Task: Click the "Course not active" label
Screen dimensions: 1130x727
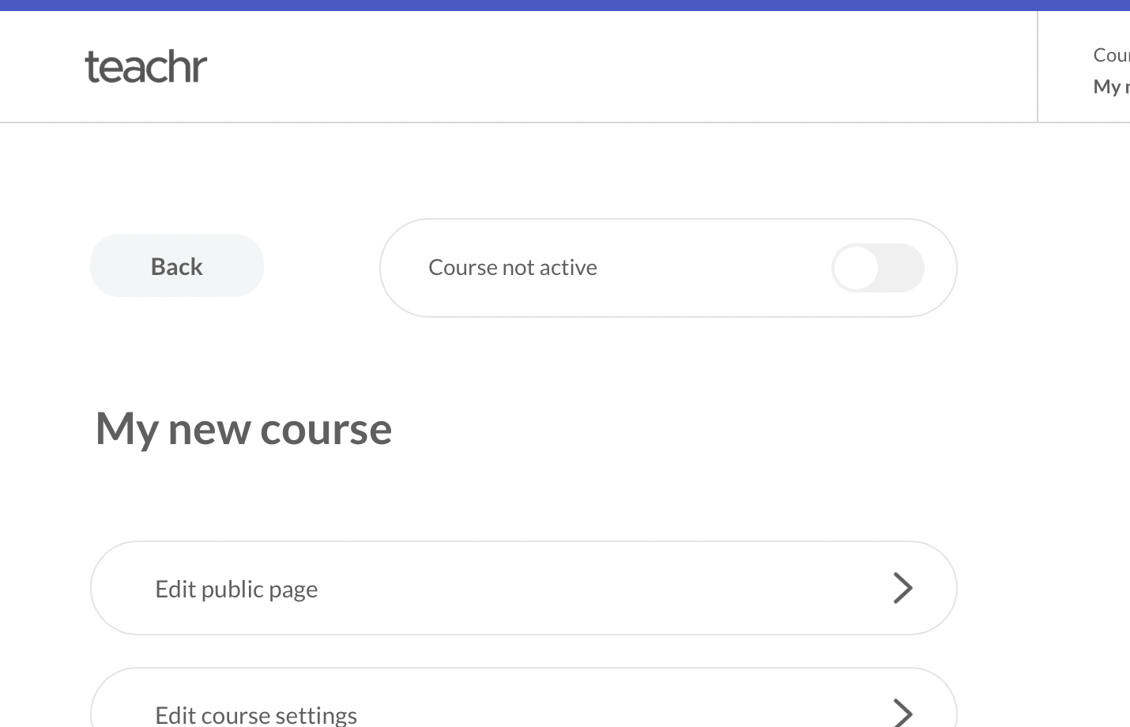Action: click(512, 268)
